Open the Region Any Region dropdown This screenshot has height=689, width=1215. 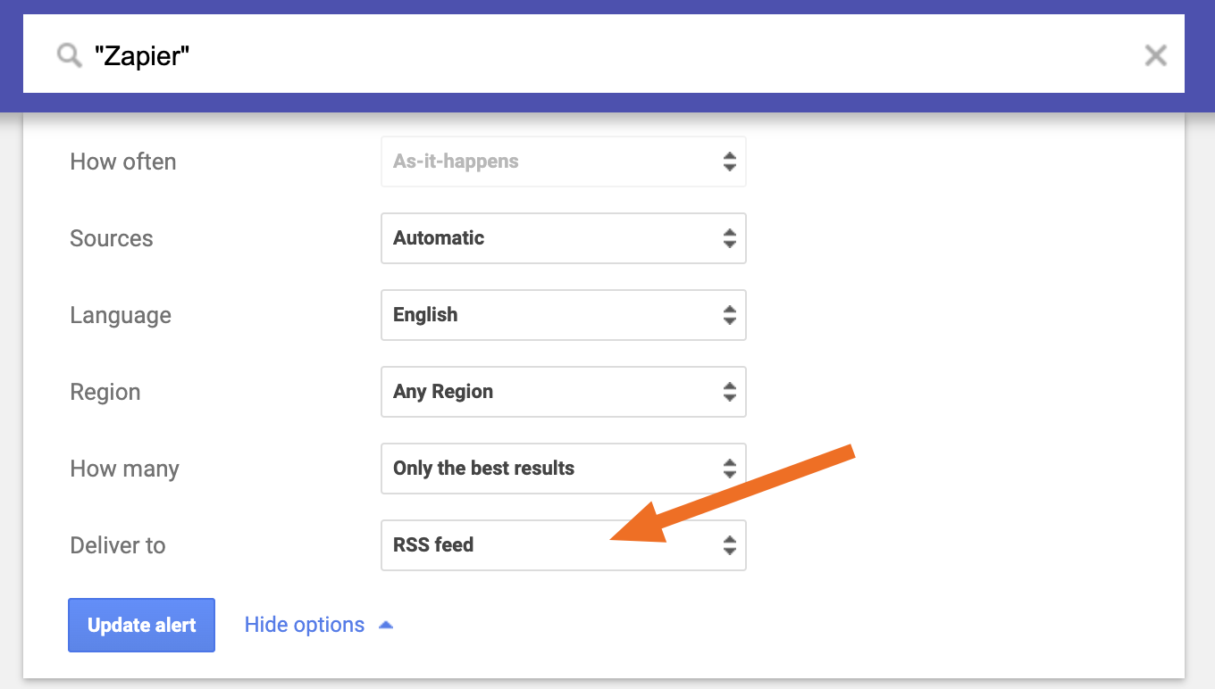click(564, 392)
